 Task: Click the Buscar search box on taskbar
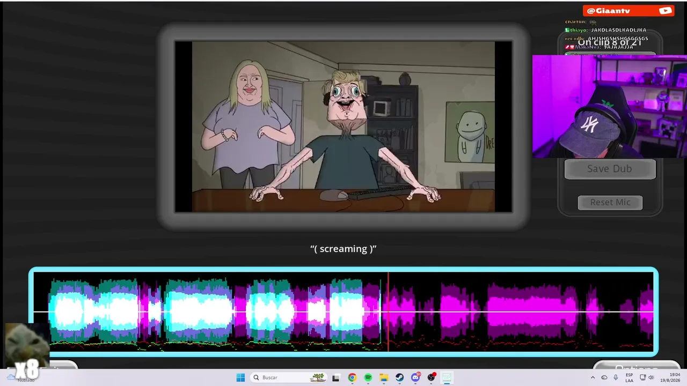290,377
